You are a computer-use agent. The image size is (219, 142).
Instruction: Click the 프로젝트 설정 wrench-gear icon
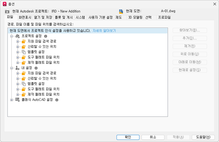(18, 36)
